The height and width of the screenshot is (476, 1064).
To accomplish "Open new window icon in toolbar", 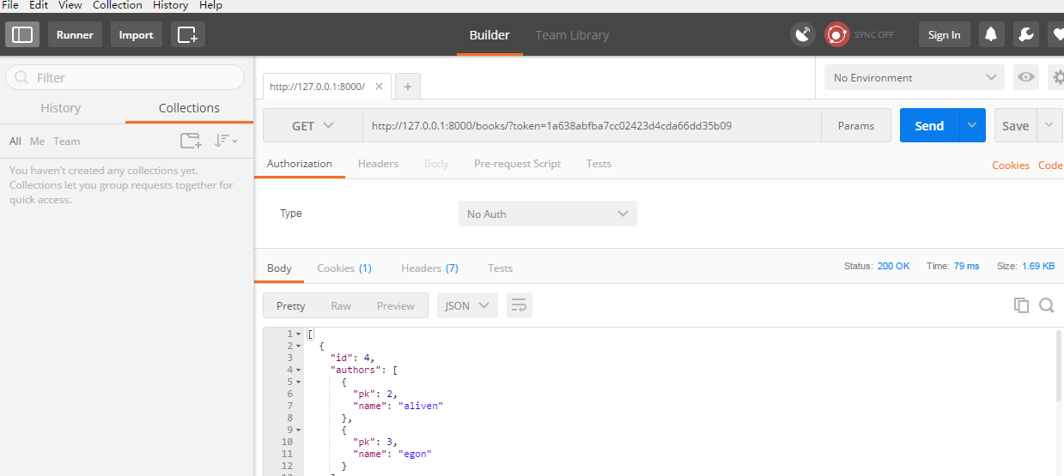I will pyautogui.click(x=187, y=35).
